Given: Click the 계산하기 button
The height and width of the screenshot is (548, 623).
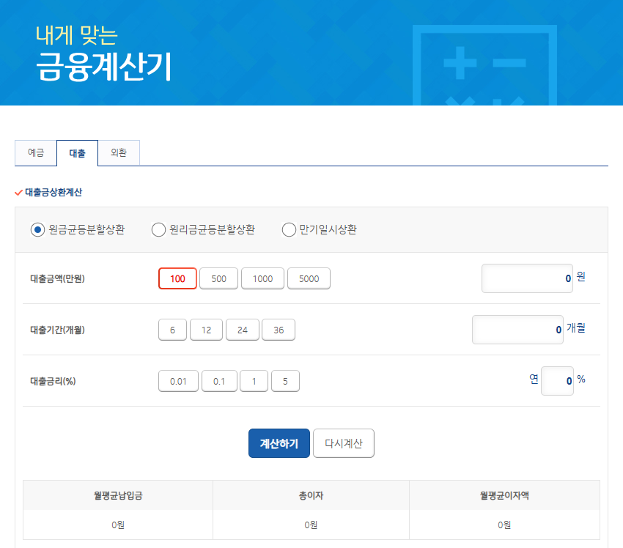Looking at the screenshot, I should point(279,443).
